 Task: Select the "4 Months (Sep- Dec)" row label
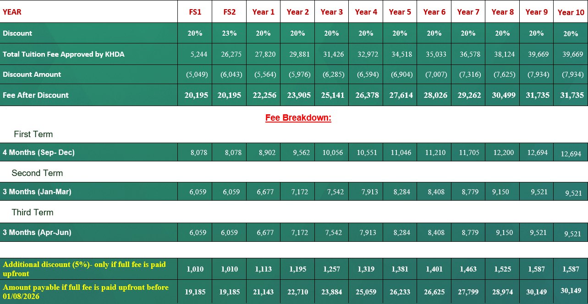pyautogui.click(x=38, y=152)
